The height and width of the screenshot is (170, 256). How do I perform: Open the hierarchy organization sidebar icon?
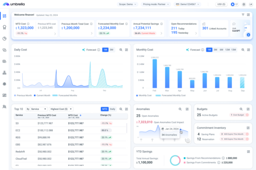(x=4, y=73)
